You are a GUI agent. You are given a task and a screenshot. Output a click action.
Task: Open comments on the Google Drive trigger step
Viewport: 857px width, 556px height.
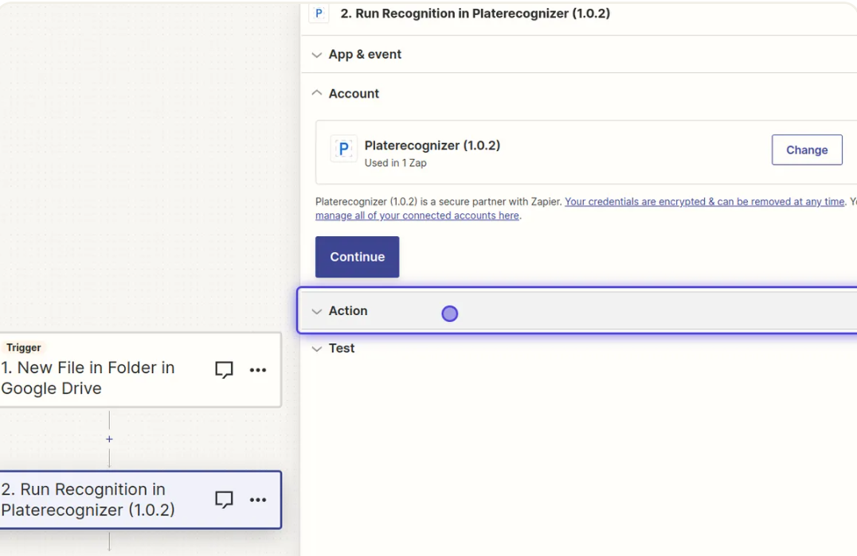tap(225, 370)
